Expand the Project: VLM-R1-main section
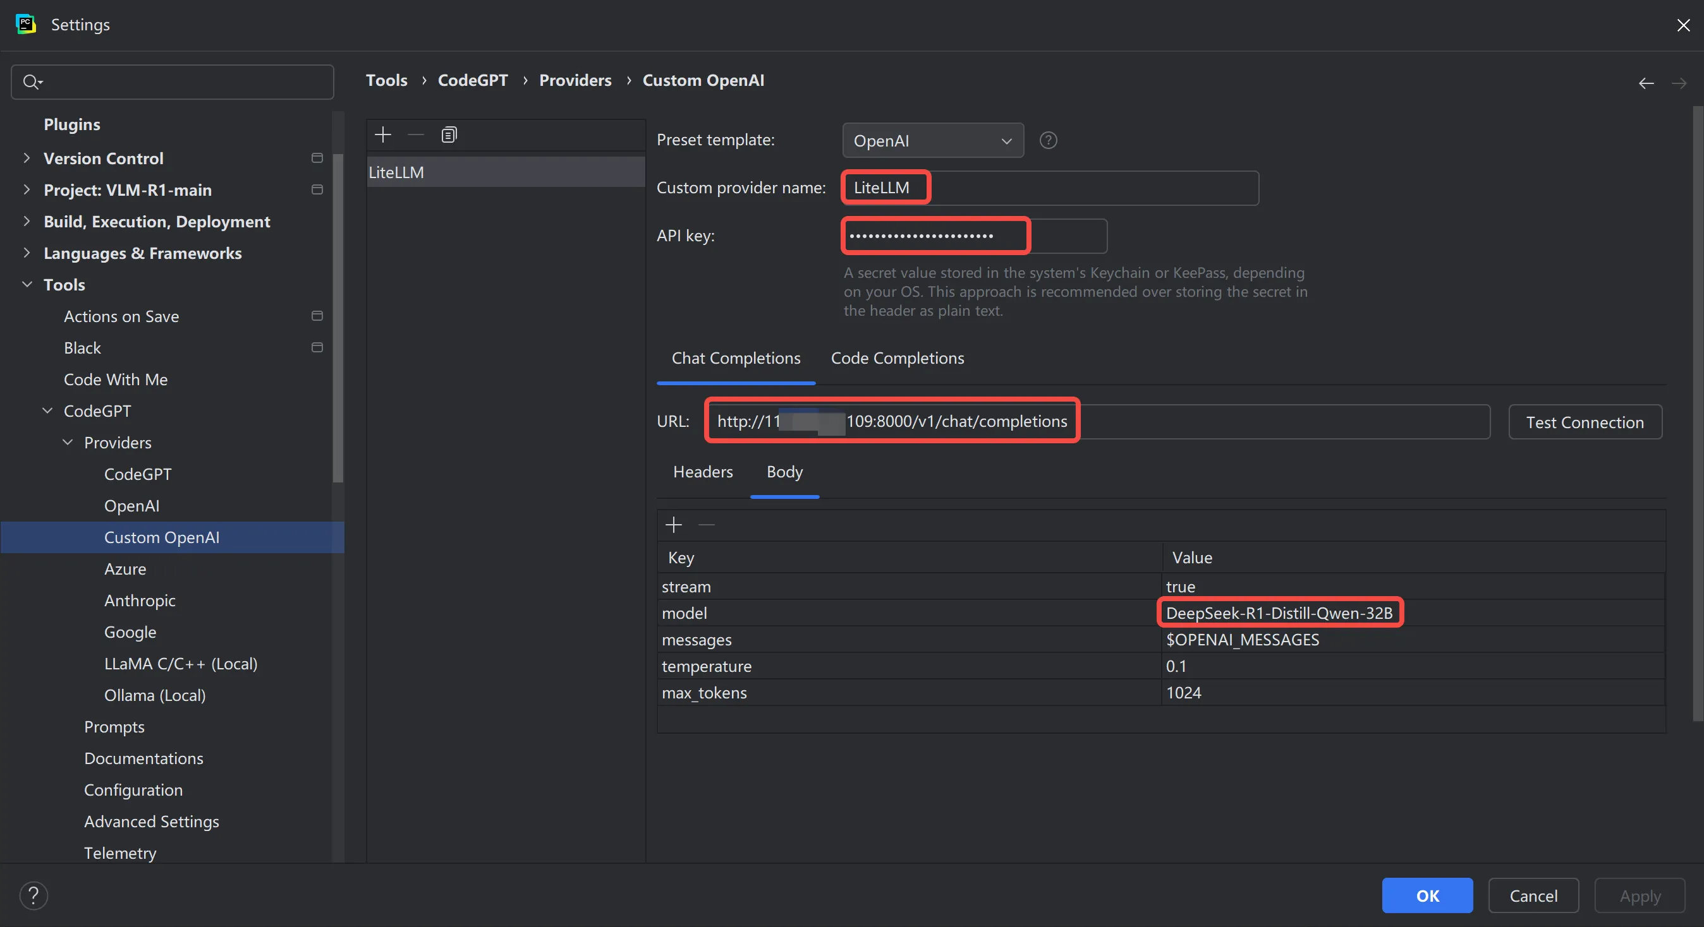1704x927 pixels. click(x=27, y=190)
